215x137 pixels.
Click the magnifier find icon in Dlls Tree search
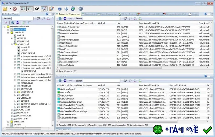pos(44,18)
